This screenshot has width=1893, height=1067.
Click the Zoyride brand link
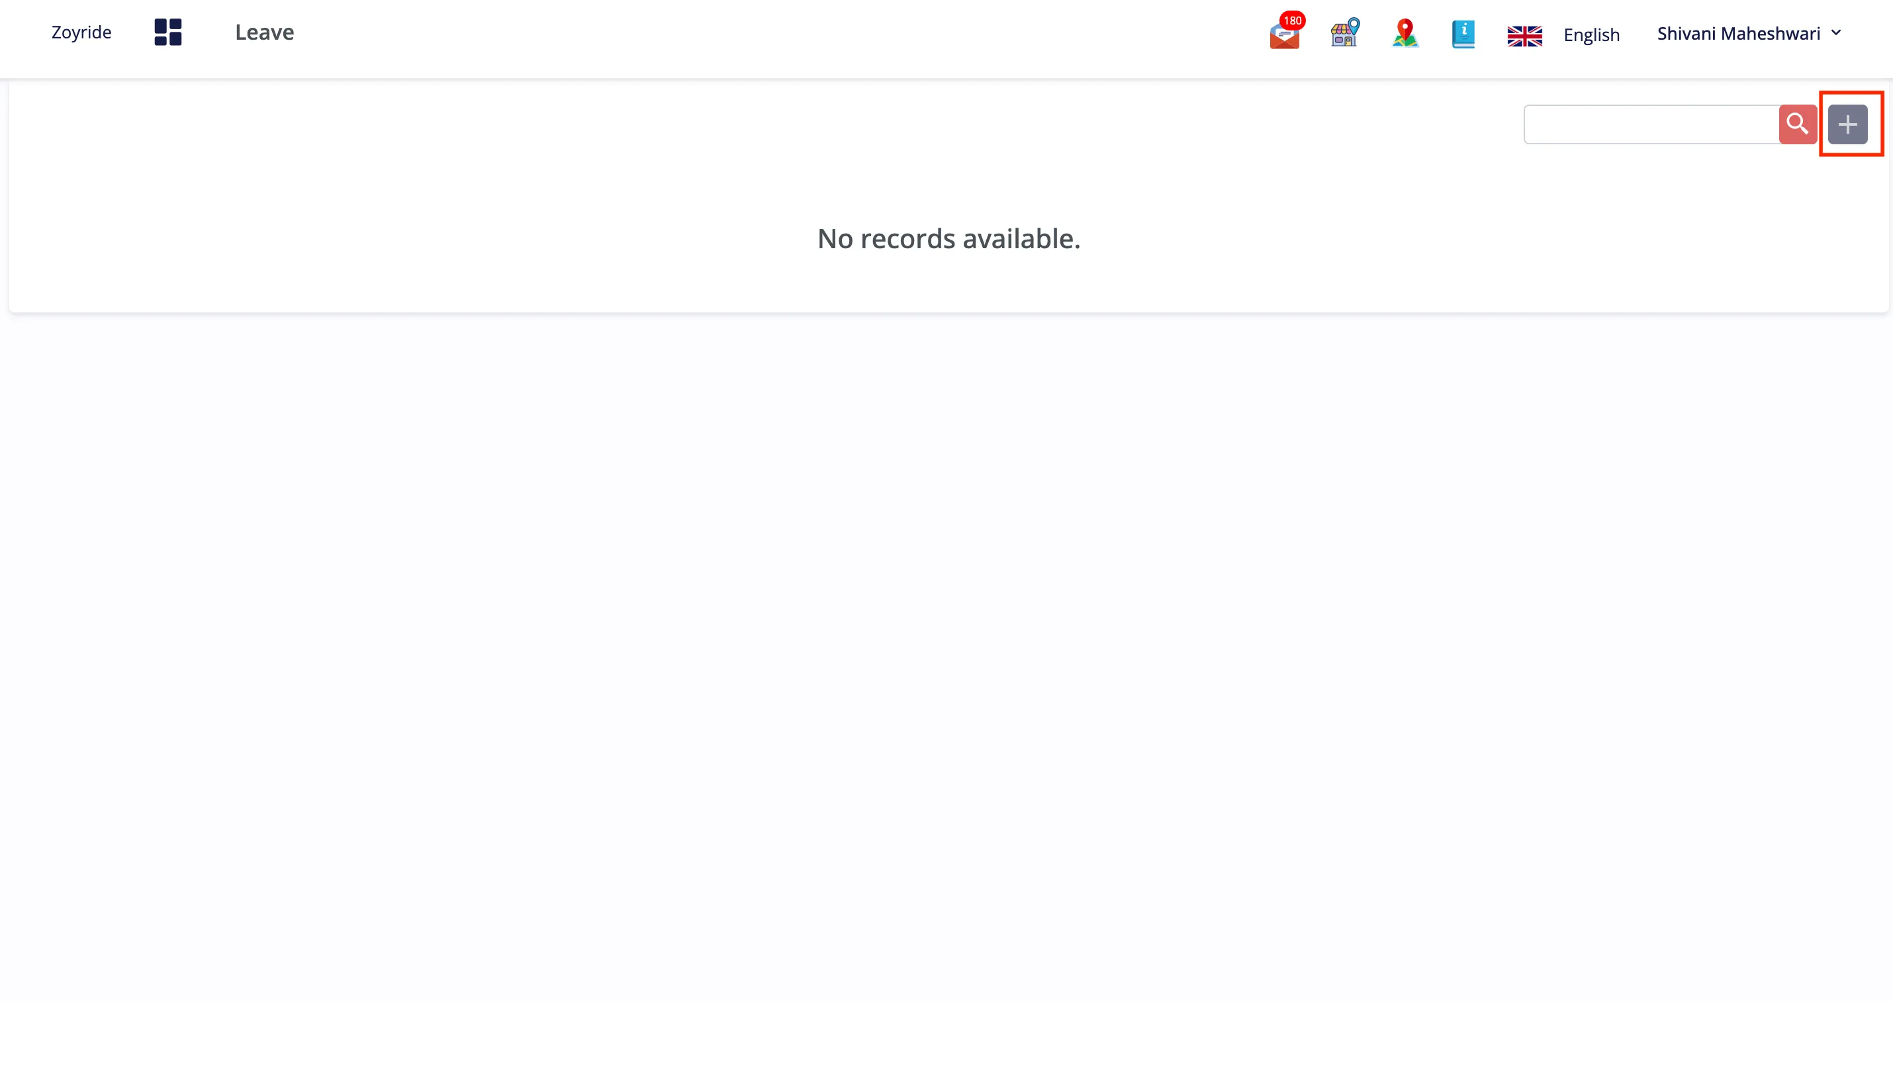coord(81,32)
